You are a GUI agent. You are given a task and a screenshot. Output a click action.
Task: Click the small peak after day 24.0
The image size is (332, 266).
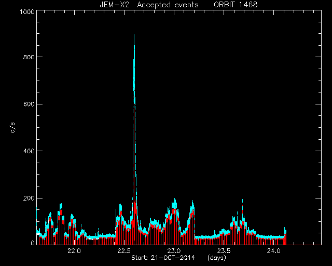[285, 229]
